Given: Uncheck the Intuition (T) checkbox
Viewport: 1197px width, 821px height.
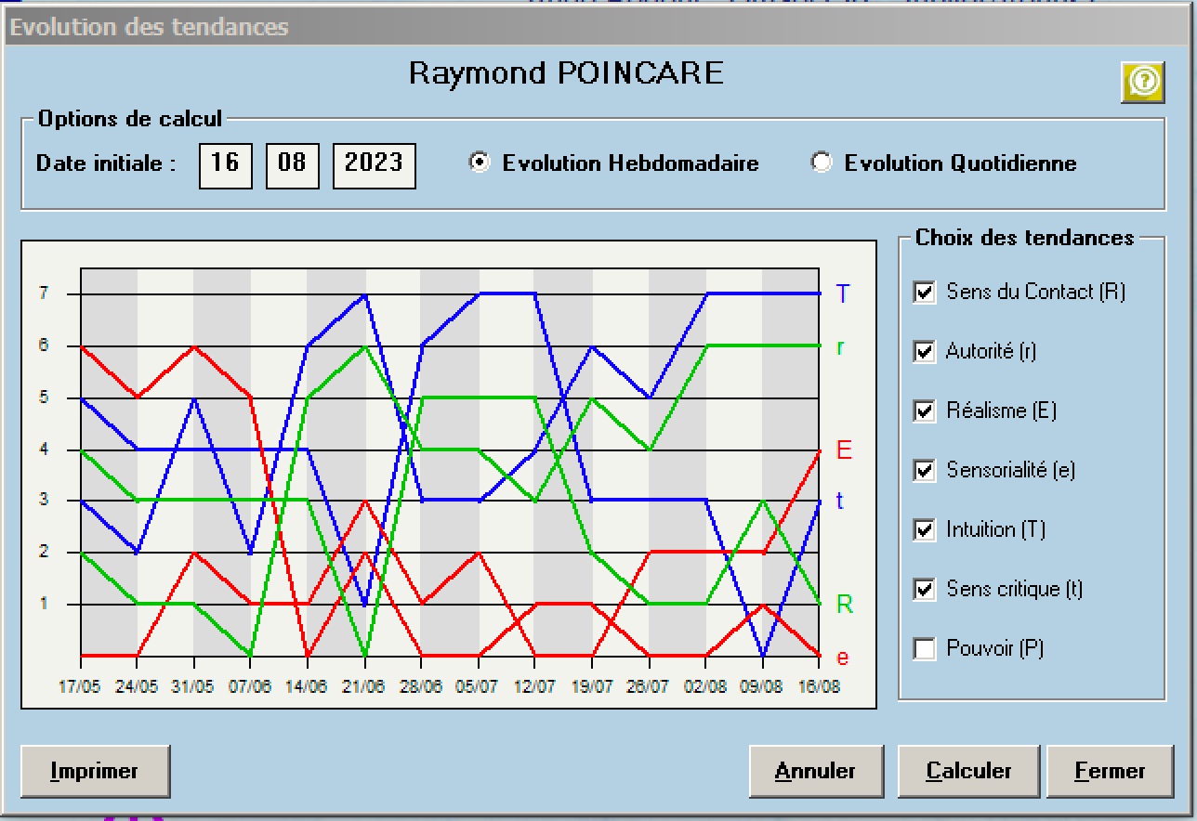Looking at the screenshot, I should pos(925,529).
